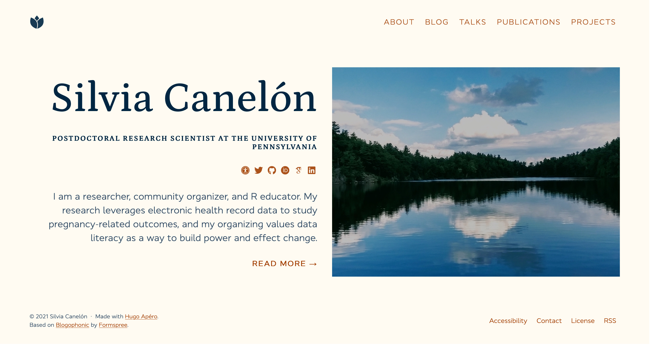Open the About navigation page
The height and width of the screenshot is (347, 656).
[398, 22]
